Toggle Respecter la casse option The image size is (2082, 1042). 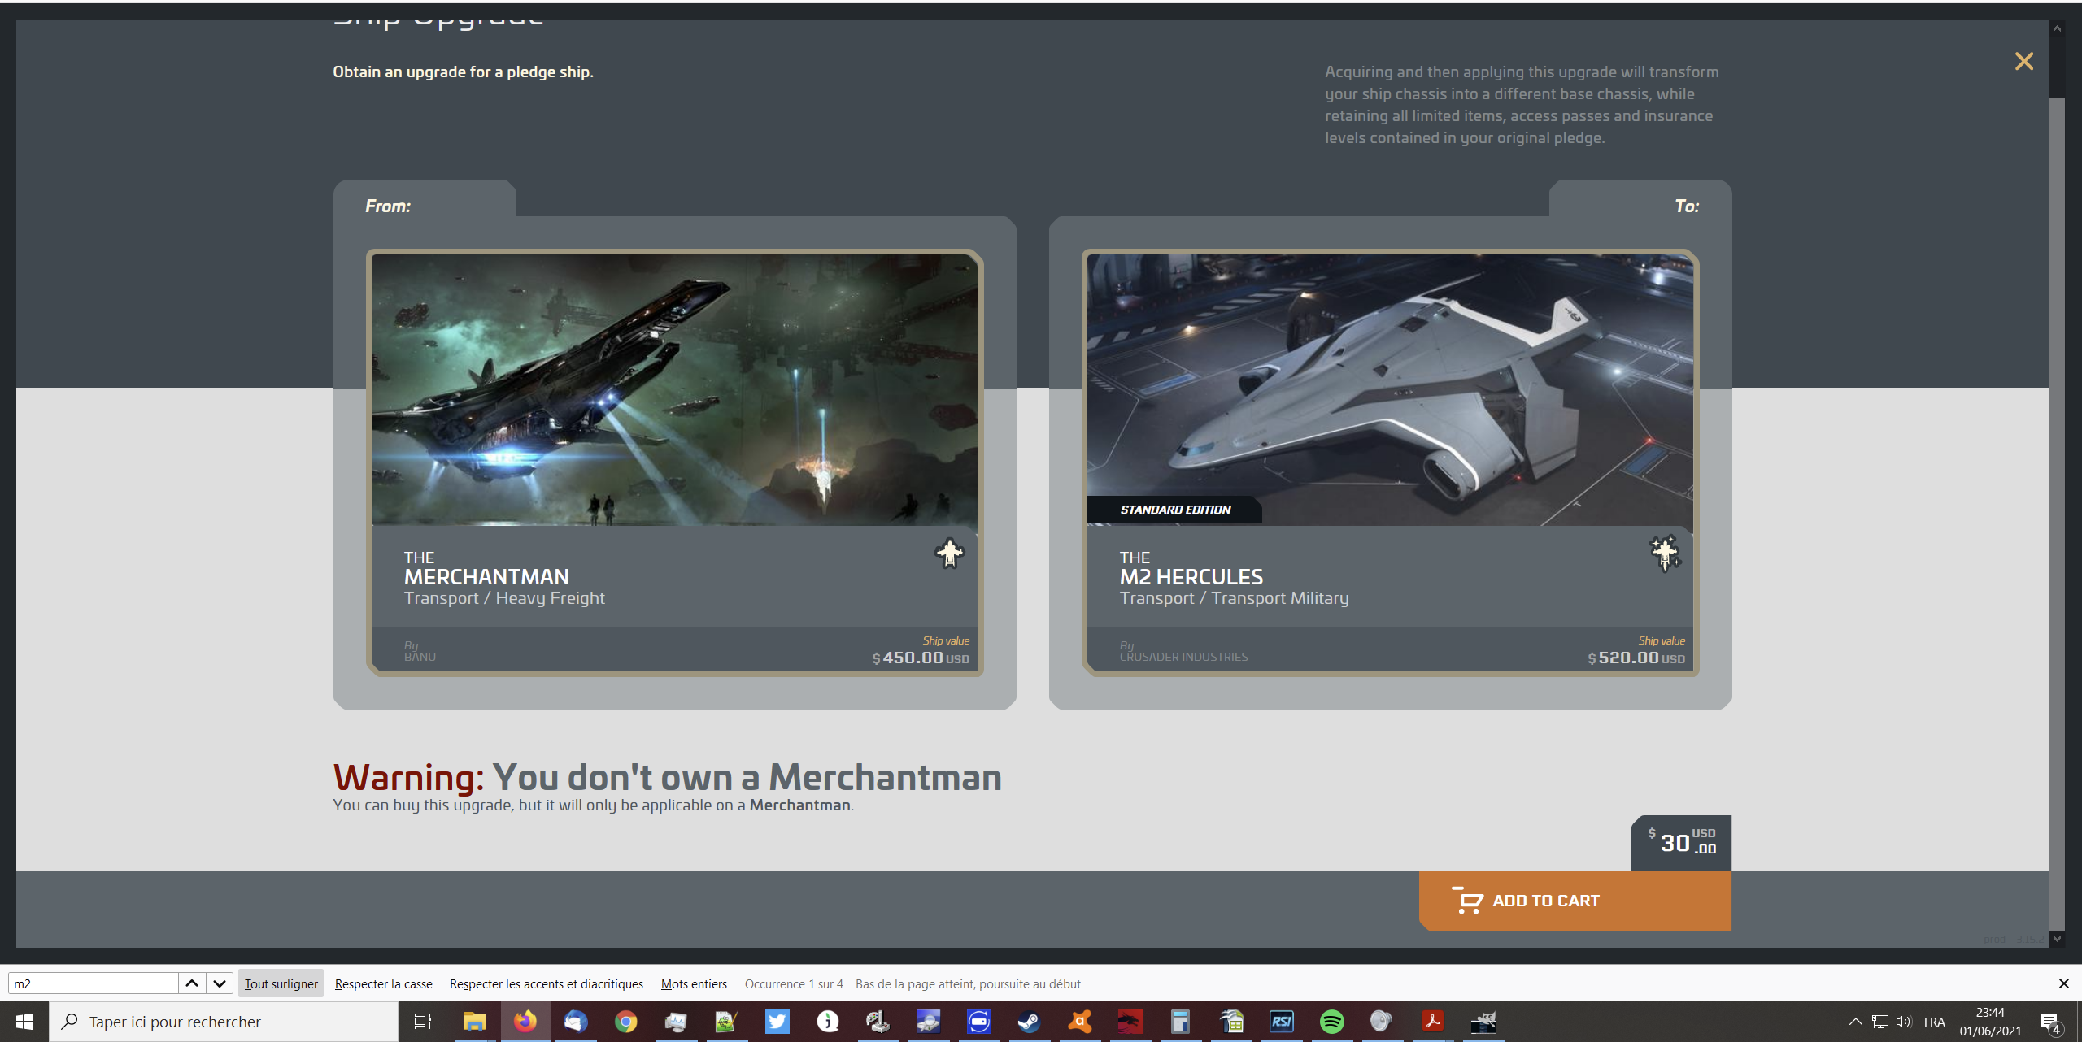pos(383,983)
